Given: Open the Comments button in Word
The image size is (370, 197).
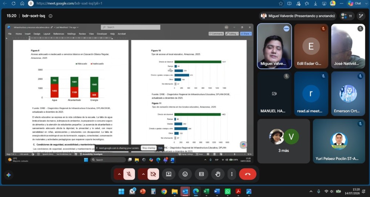Looking at the screenshot, I should coord(216,34).
